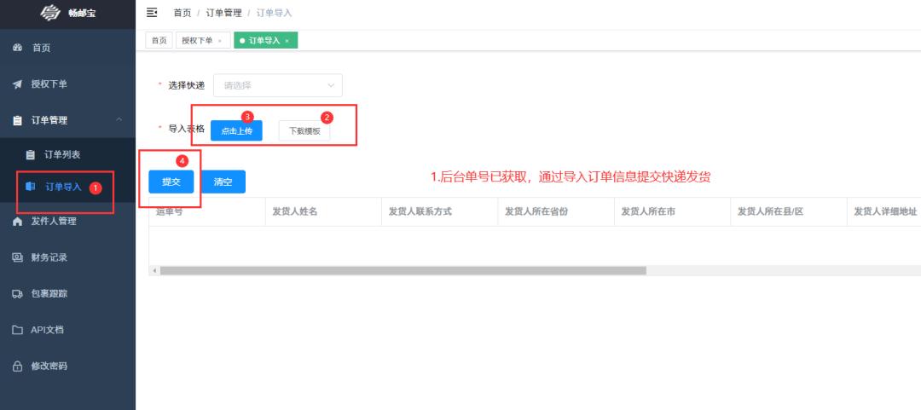921x410 pixels.
Task: Click the 首页 dashboard icon in sidebar
Action: tap(17, 48)
